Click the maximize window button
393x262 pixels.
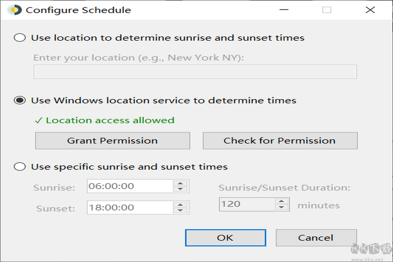[x=327, y=10]
